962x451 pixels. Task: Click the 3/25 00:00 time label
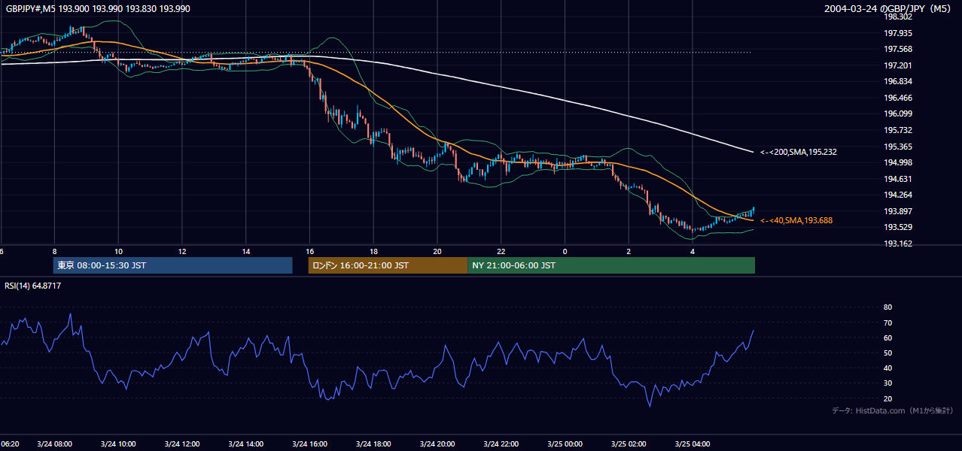pos(565,444)
